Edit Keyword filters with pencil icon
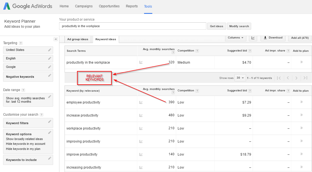This screenshot has width=312, height=172. pyautogui.click(x=50, y=122)
